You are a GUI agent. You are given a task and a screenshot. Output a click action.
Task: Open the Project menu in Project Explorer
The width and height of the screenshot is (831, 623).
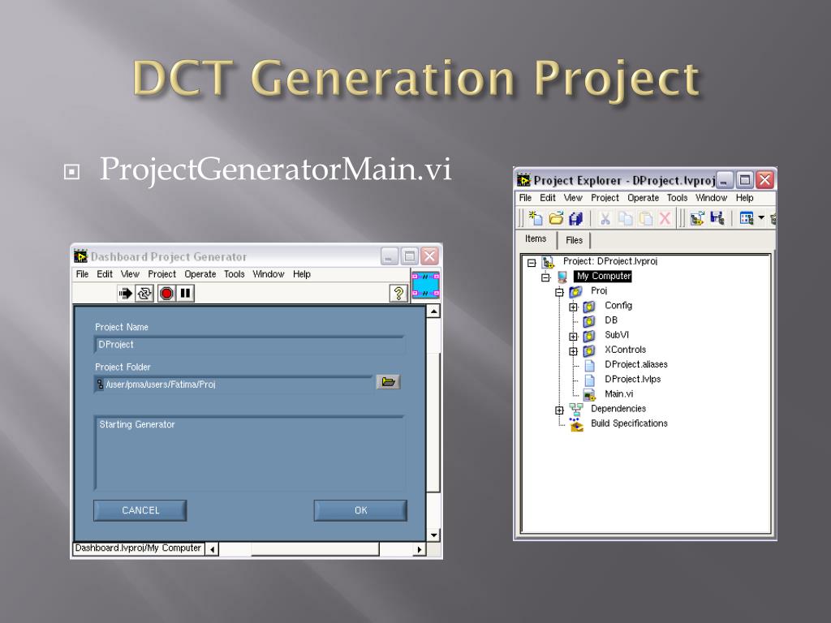[605, 198]
